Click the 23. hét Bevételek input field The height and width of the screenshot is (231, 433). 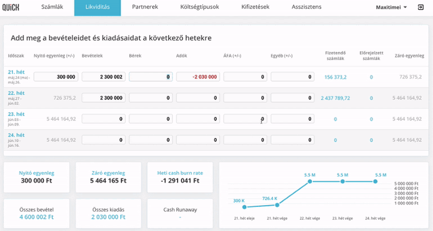point(103,119)
